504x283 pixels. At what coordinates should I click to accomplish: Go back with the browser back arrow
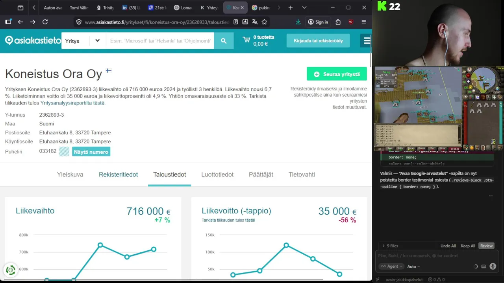tap(20, 22)
